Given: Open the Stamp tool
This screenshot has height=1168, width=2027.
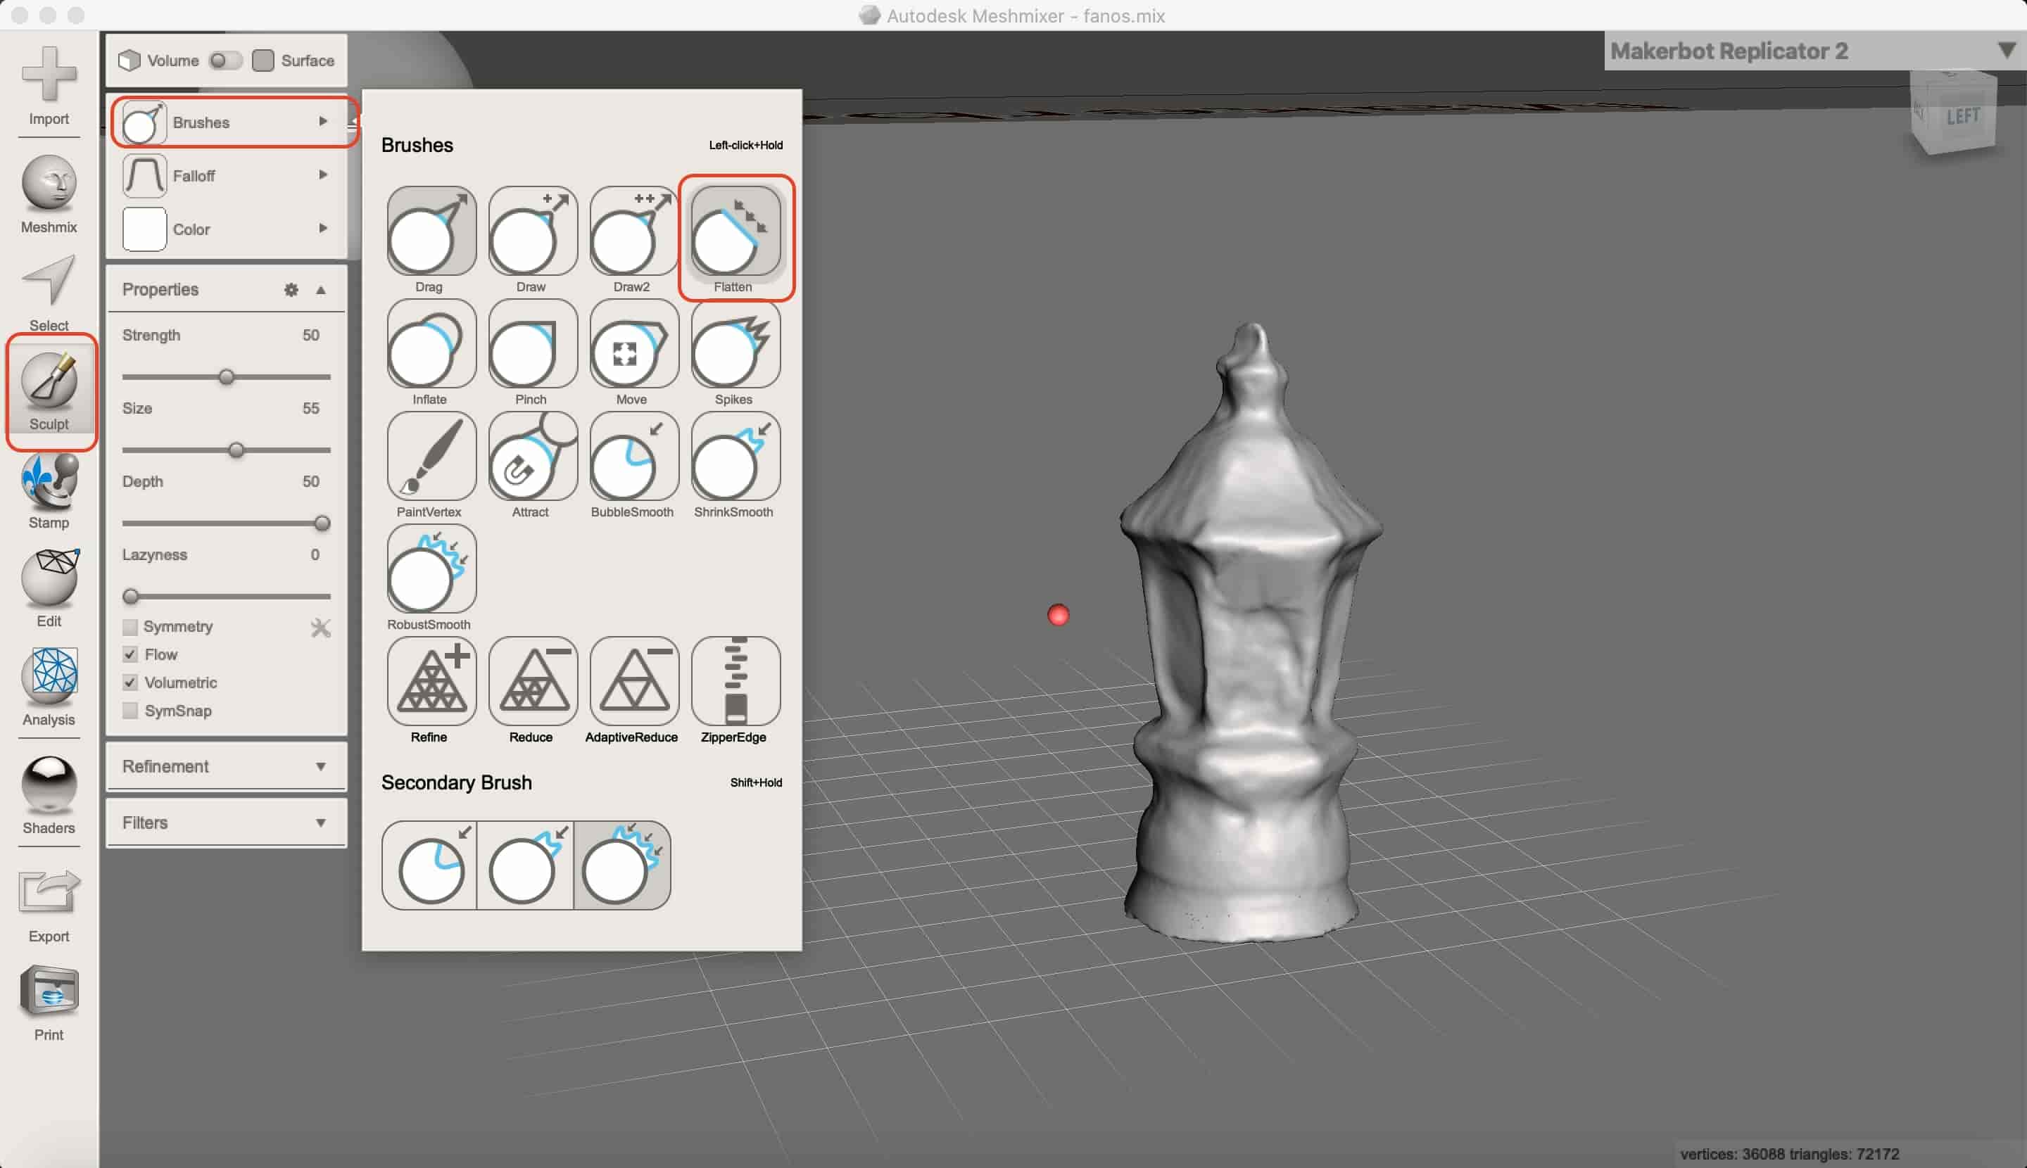Looking at the screenshot, I should pyautogui.click(x=49, y=491).
